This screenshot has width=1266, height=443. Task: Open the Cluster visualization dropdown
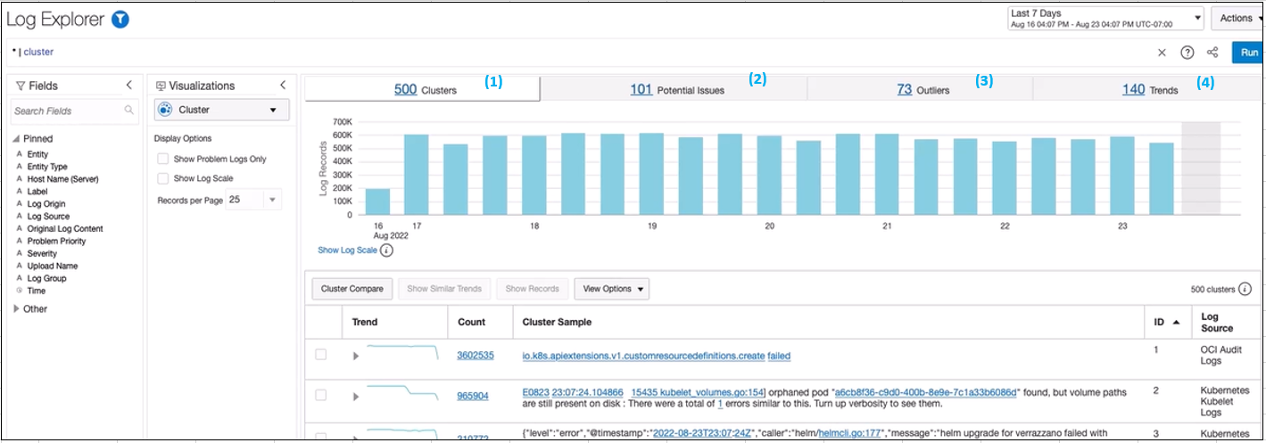pyautogui.click(x=221, y=110)
